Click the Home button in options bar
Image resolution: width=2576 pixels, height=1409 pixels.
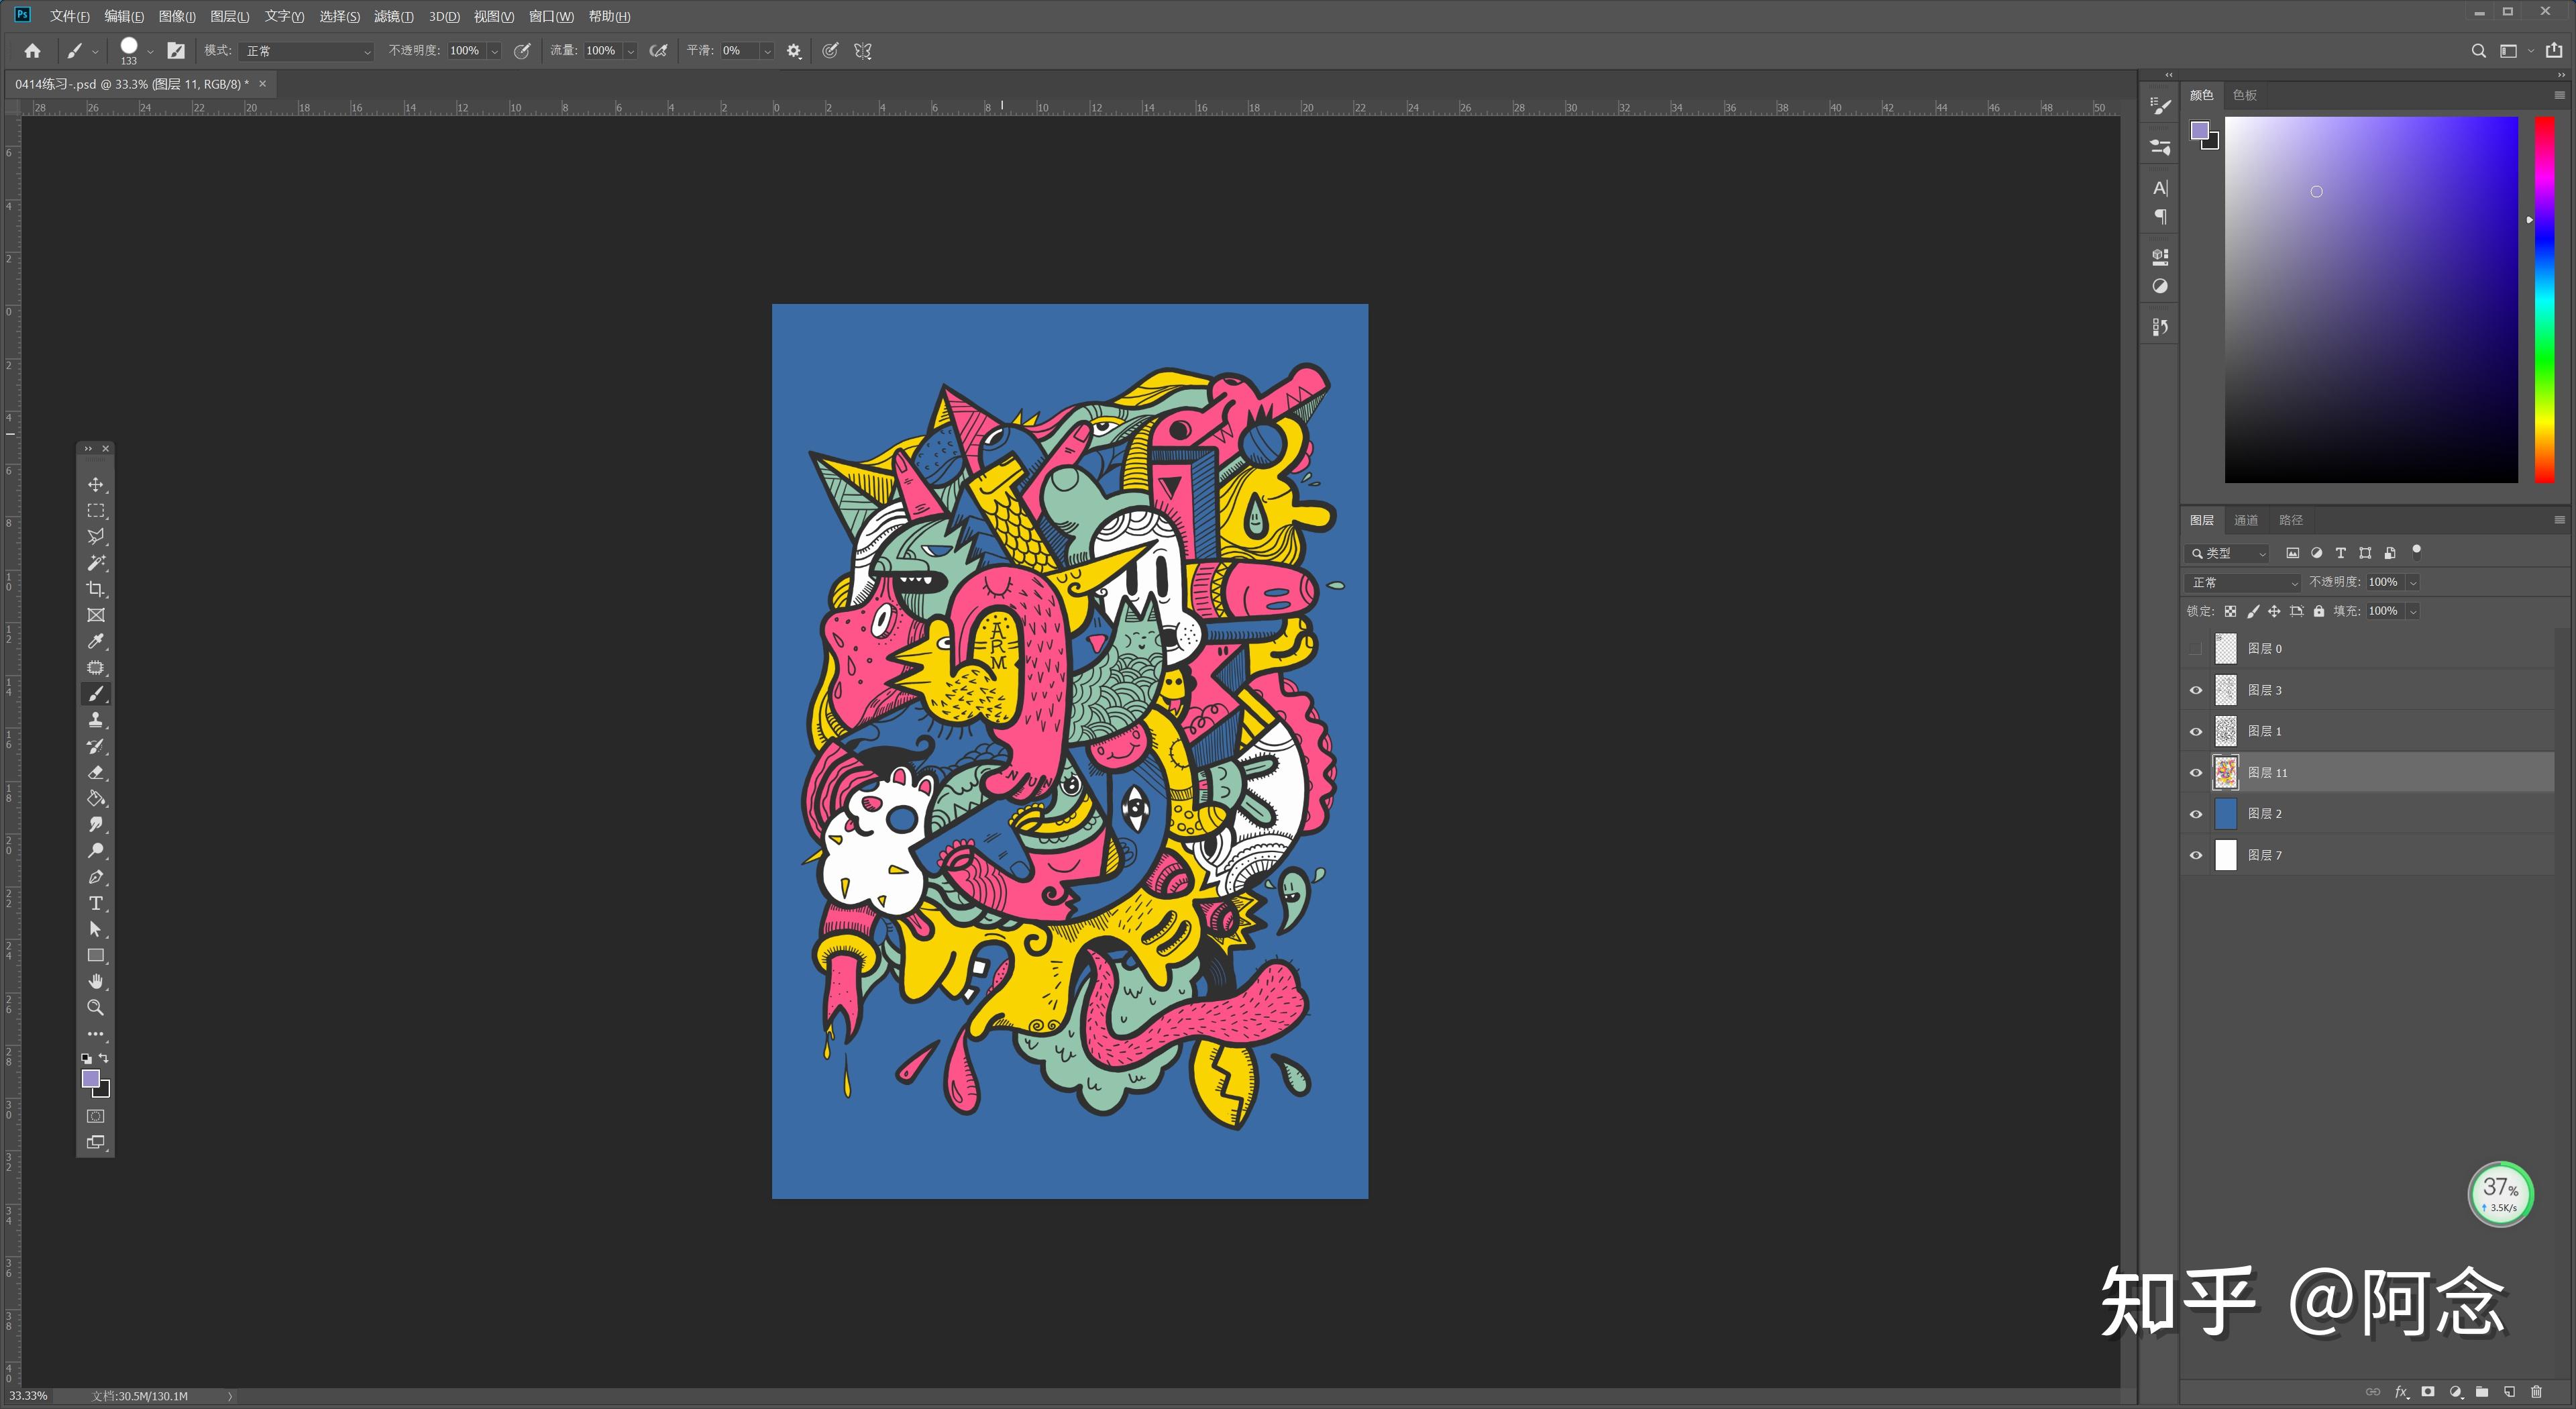point(32,50)
